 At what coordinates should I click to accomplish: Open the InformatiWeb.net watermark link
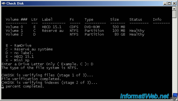[x=144, y=96]
